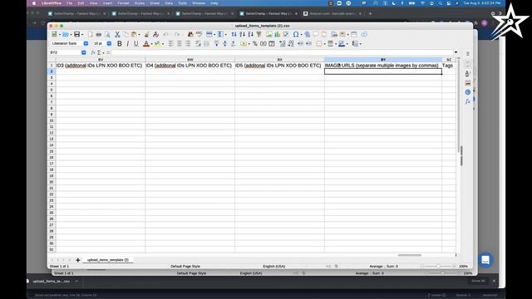Image resolution: width=532 pixels, height=299 pixels.
Task: Align cell contents left
Action: [x=171, y=44]
